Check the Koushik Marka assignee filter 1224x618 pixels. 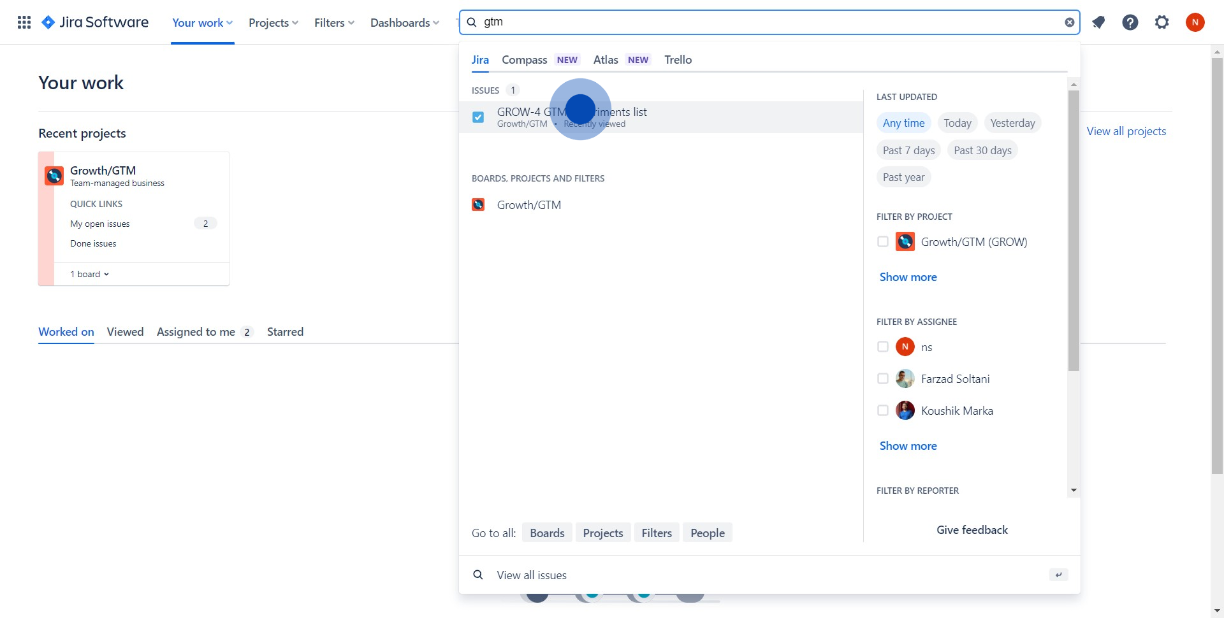[x=883, y=410]
